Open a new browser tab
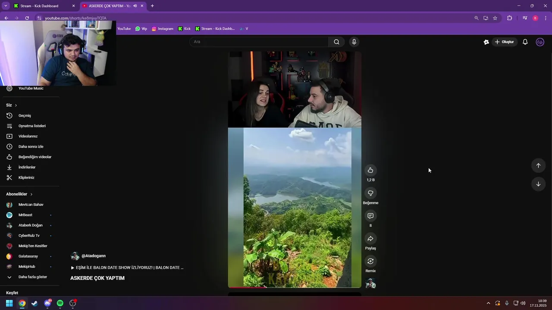Viewport: 552px width, 310px height. (152, 6)
